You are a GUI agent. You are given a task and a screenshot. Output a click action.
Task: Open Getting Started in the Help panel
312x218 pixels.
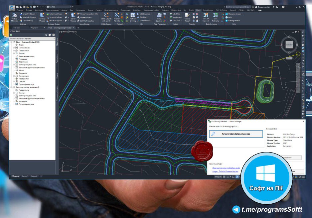point(233,21)
